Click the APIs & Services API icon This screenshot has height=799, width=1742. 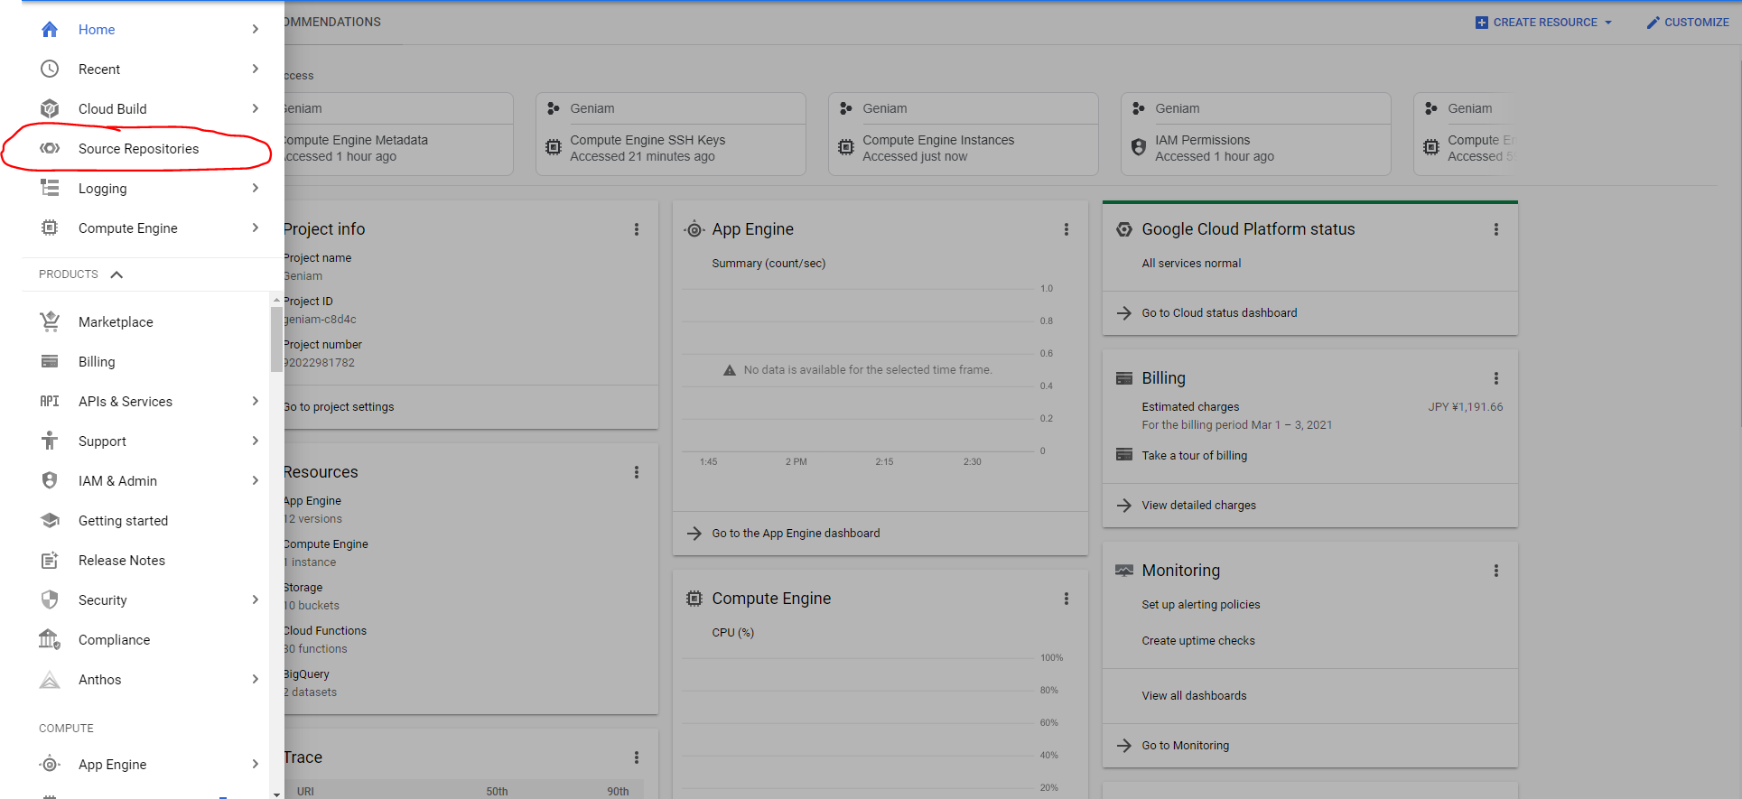tap(50, 402)
